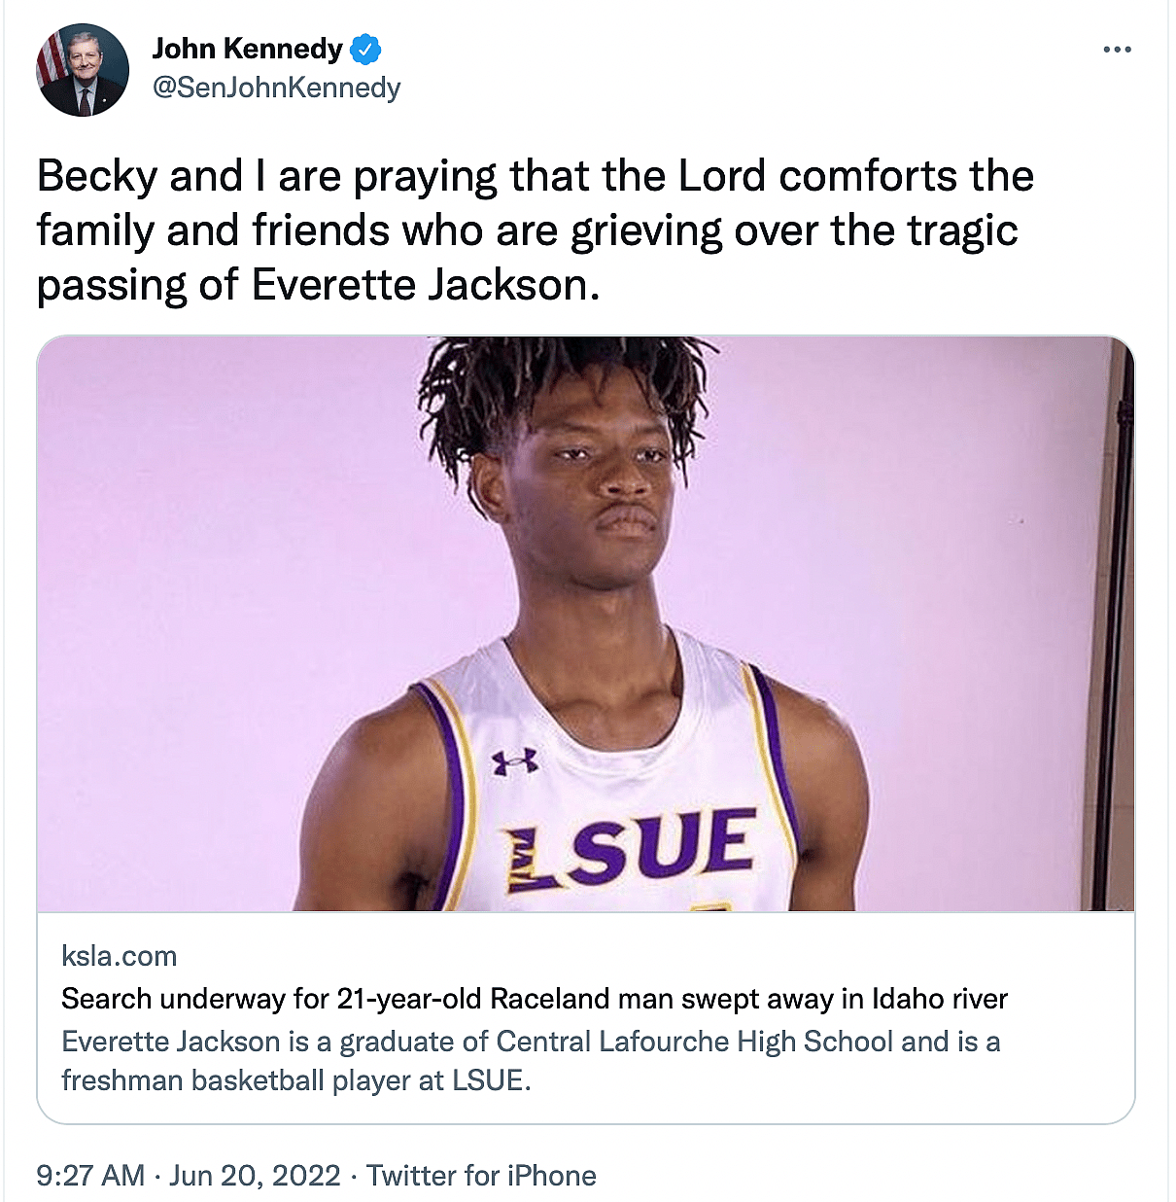Open the "Search underway" article headline
The image size is (1176, 1202).
pos(534,999)
